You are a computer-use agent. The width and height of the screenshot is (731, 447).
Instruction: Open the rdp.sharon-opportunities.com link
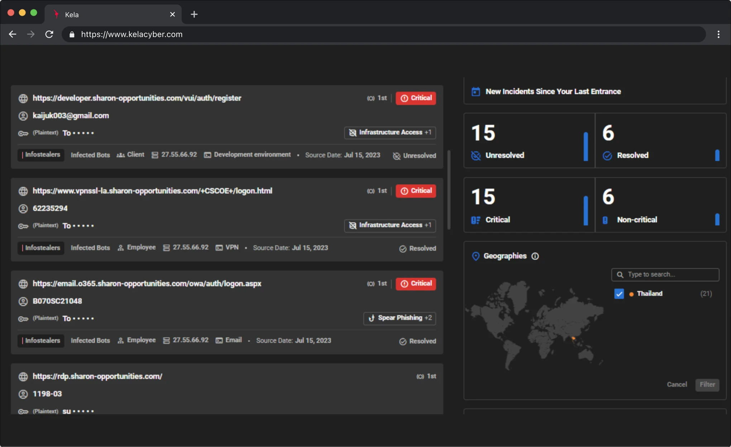click(x=97, y=376)
